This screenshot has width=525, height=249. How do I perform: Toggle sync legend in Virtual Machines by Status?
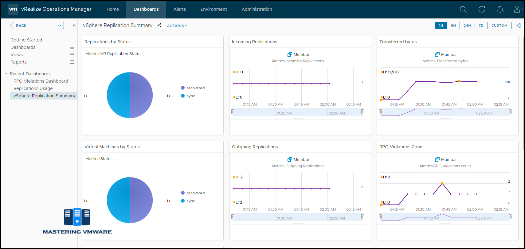(188, 201)
